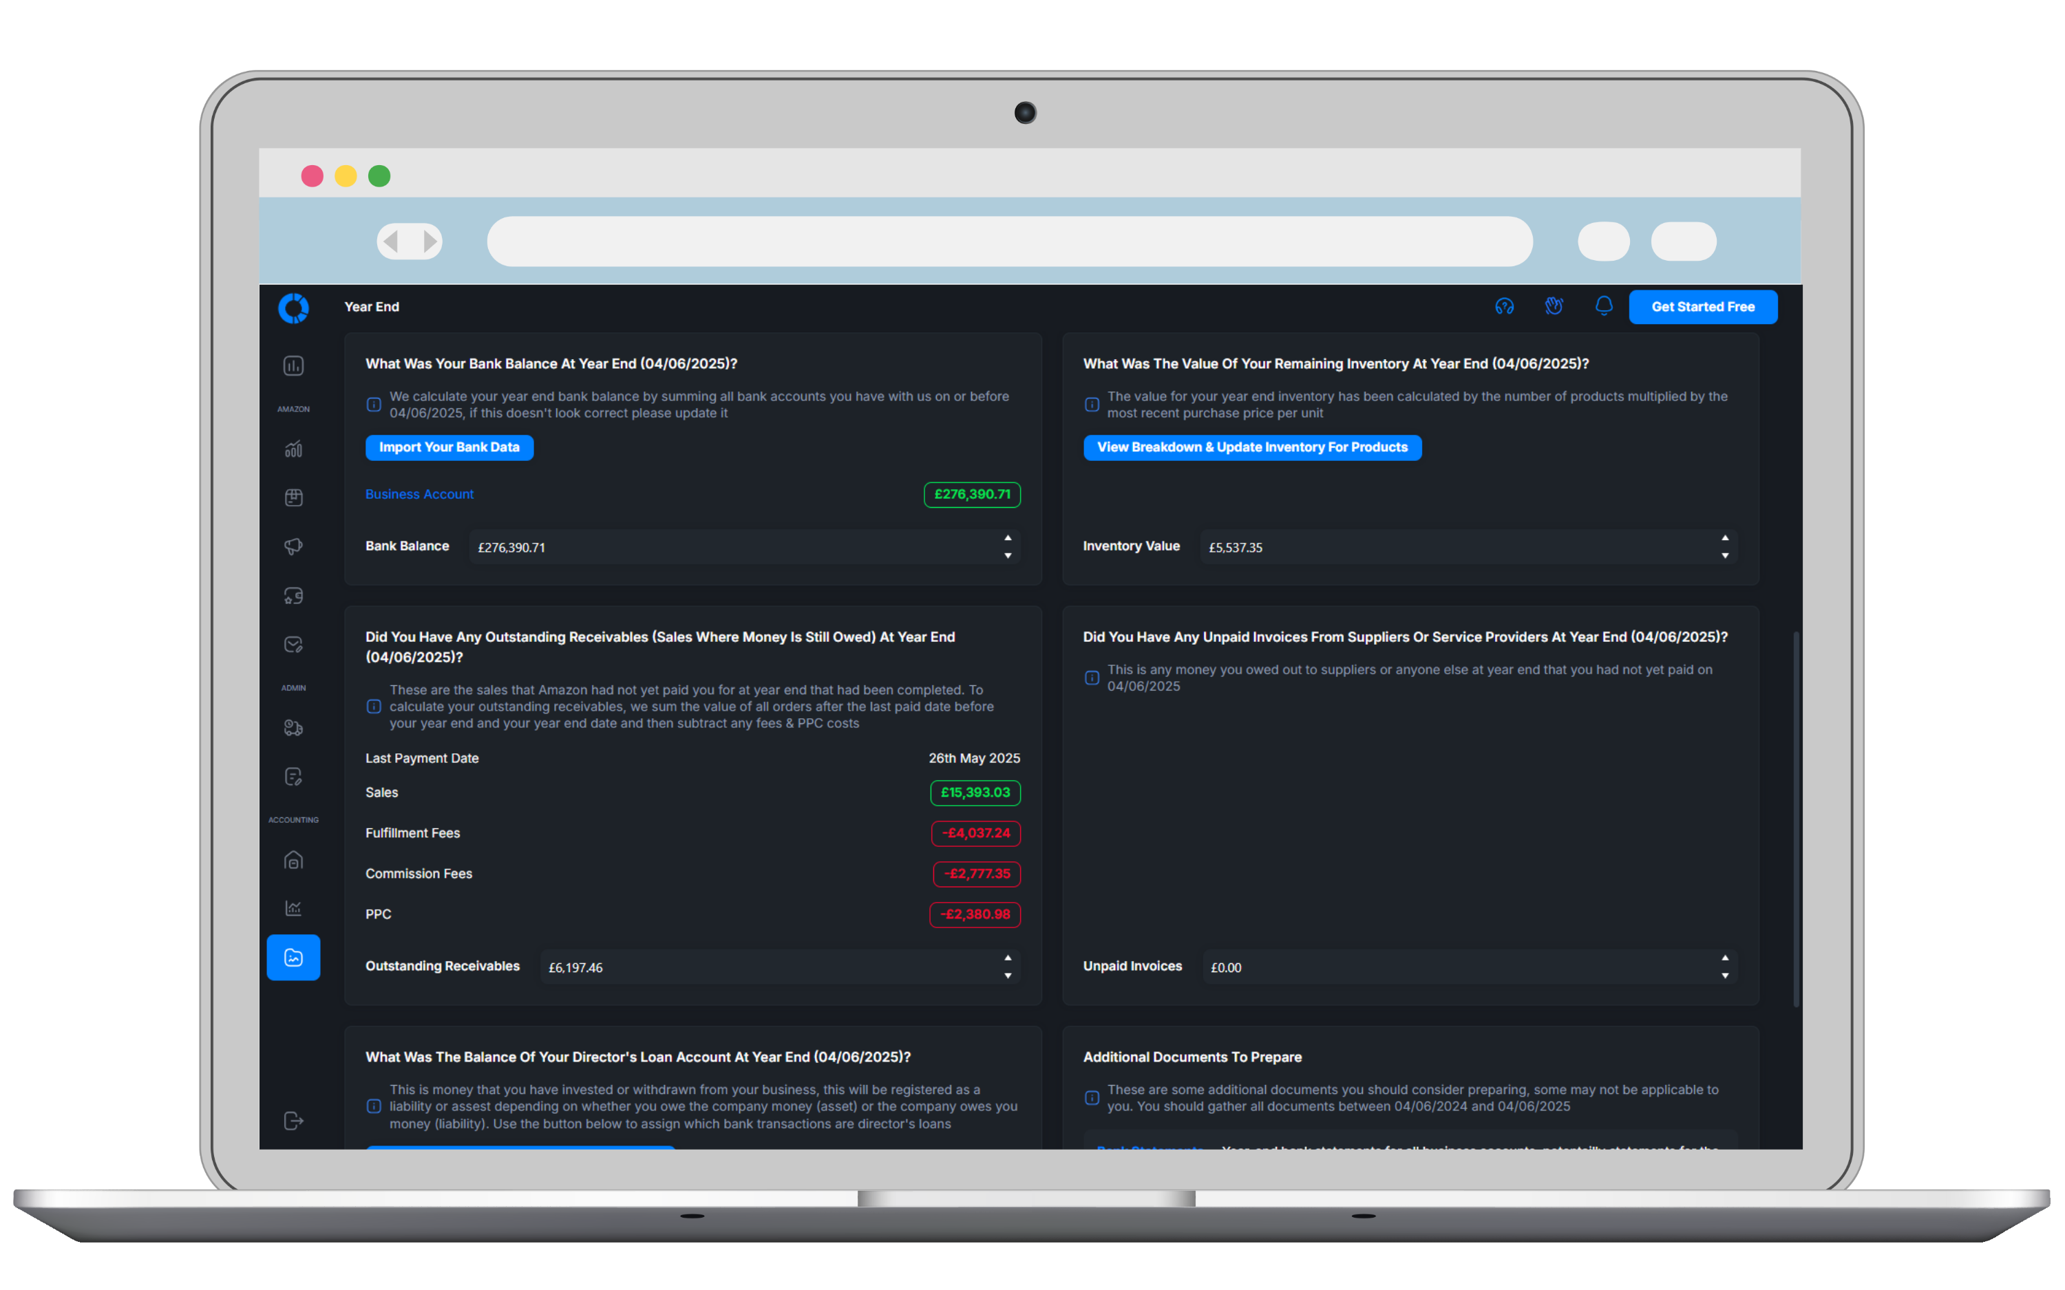The height and width of the screenshot is (1290, 2065).
Task: Click info icon beside unpaid invoices explanation
Action: 1092,678
